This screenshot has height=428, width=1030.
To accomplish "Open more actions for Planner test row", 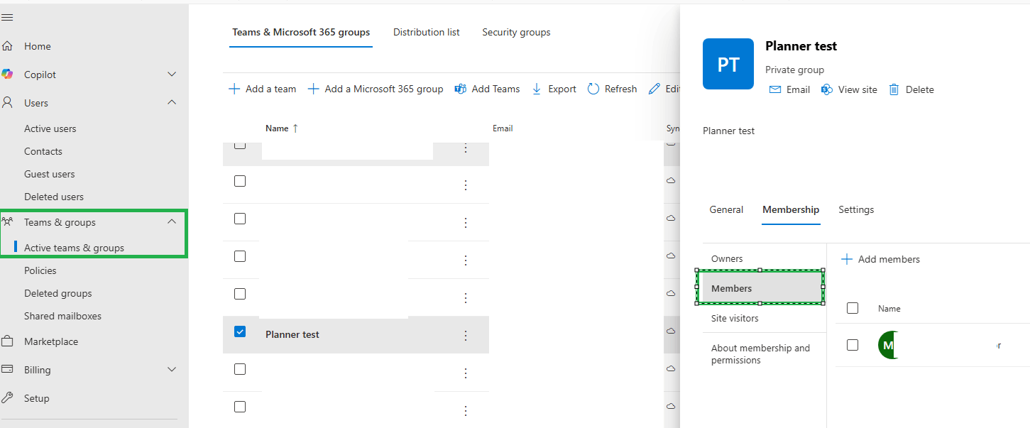I will tap(466, 335).
